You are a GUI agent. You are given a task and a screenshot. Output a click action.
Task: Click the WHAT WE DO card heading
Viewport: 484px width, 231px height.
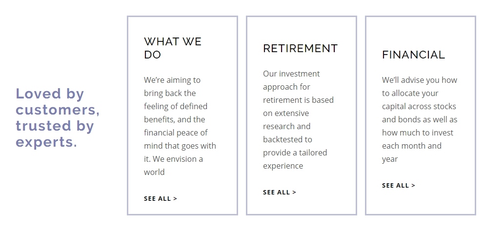pyautogui.click(x=173, y=48)
